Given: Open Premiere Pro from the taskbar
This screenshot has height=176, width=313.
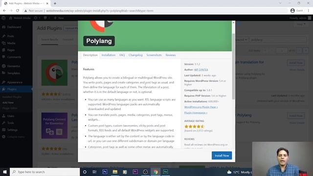Looking at the screenshot, I should tap(135, 172).
